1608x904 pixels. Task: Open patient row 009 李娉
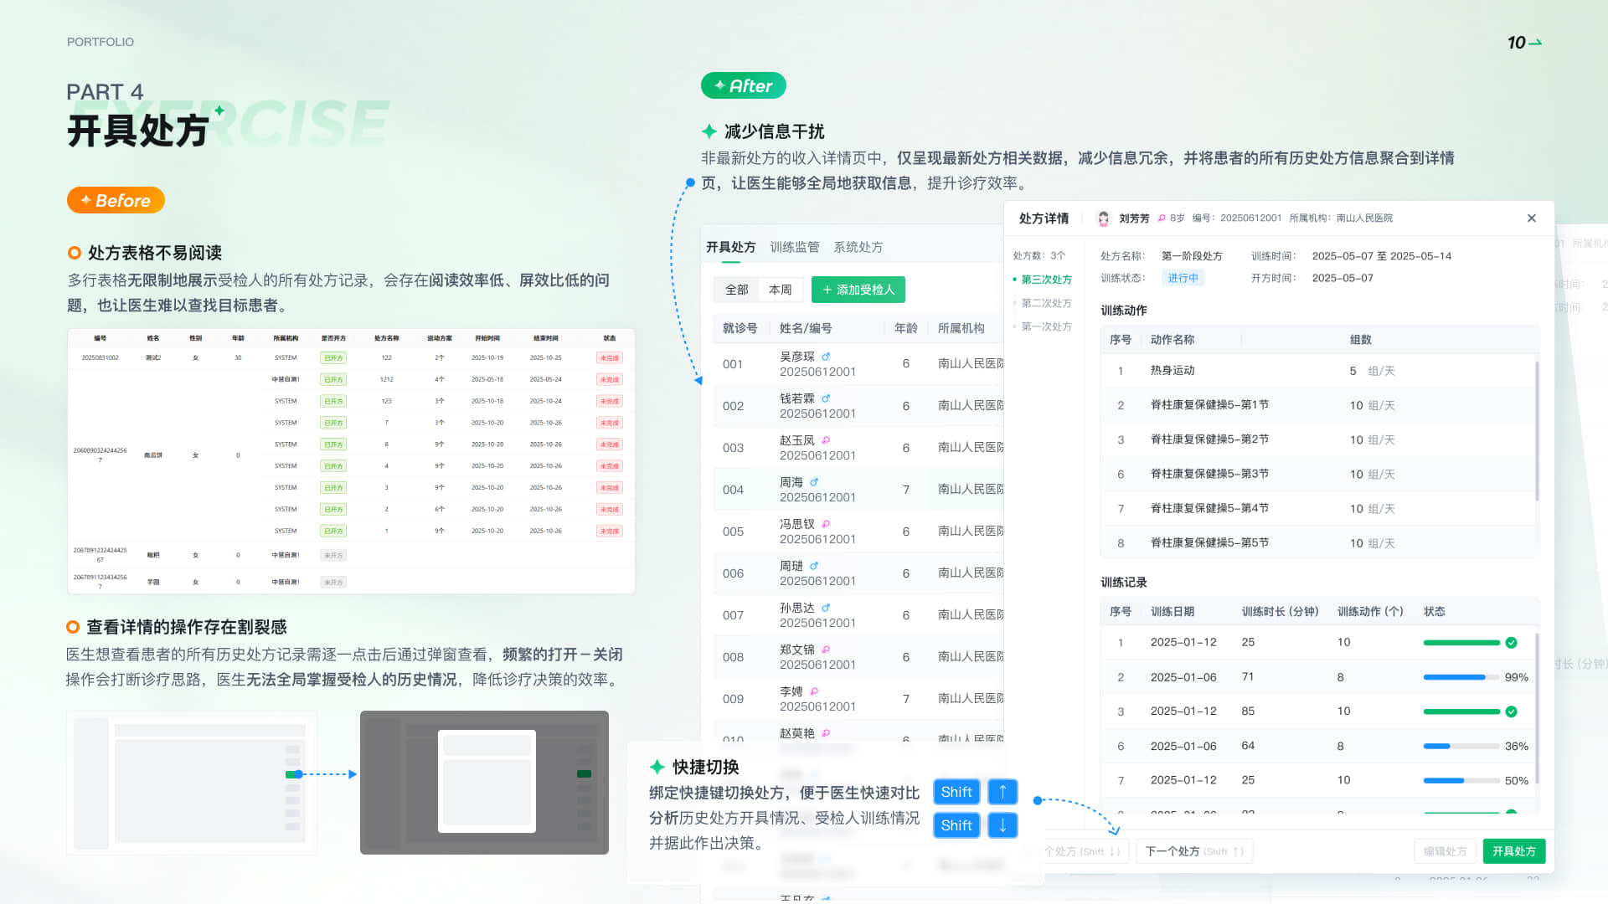click(858, 699)
